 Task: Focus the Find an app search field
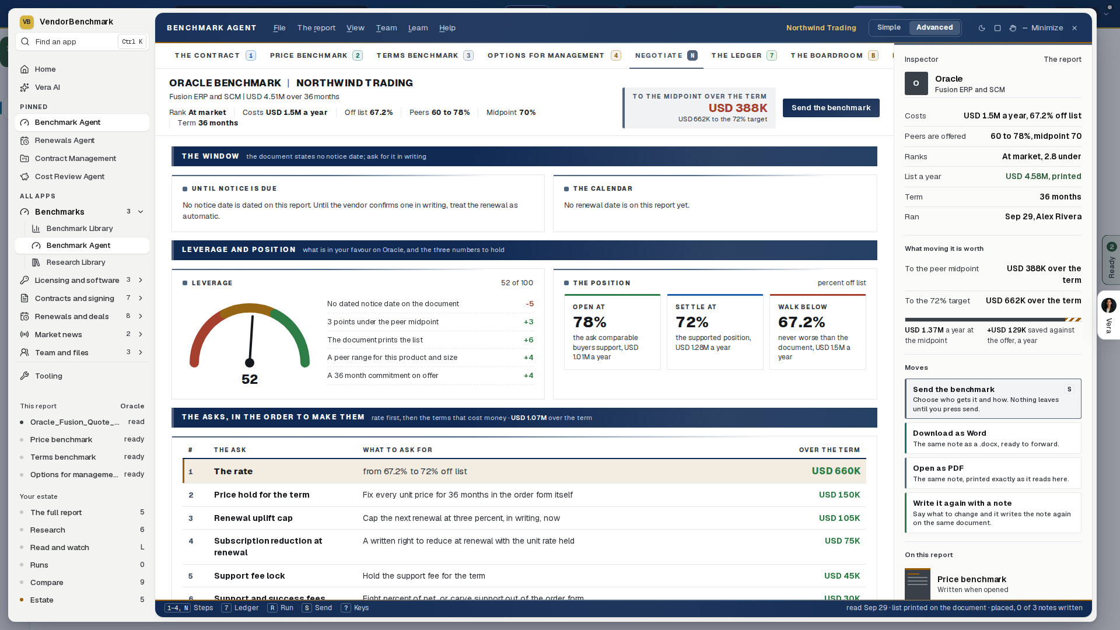pyautogui.click(x=82, y=41)
